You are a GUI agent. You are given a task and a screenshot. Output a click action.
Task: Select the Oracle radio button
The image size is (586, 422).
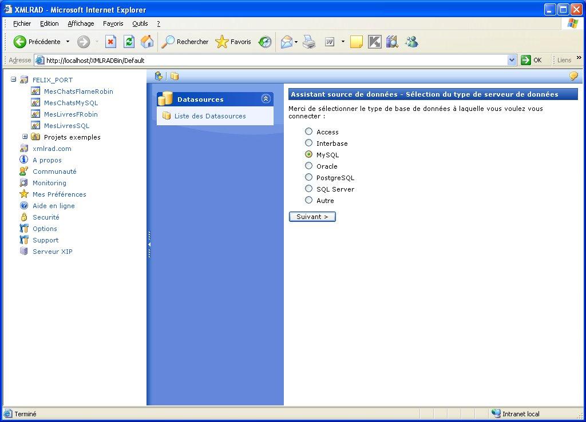tap(309, 166)
